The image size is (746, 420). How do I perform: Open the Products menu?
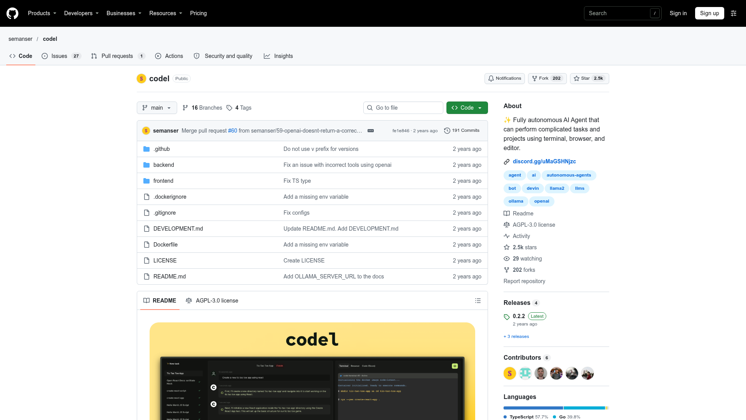click(x=42, y=13)
